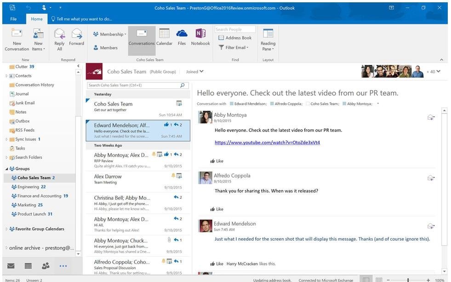Open the Joined dropdown

[x=194, y=72]
